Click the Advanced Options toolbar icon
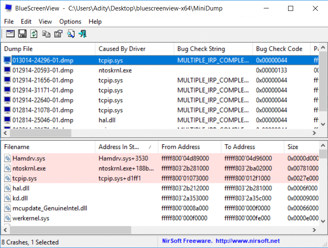 tap(10, 34)
